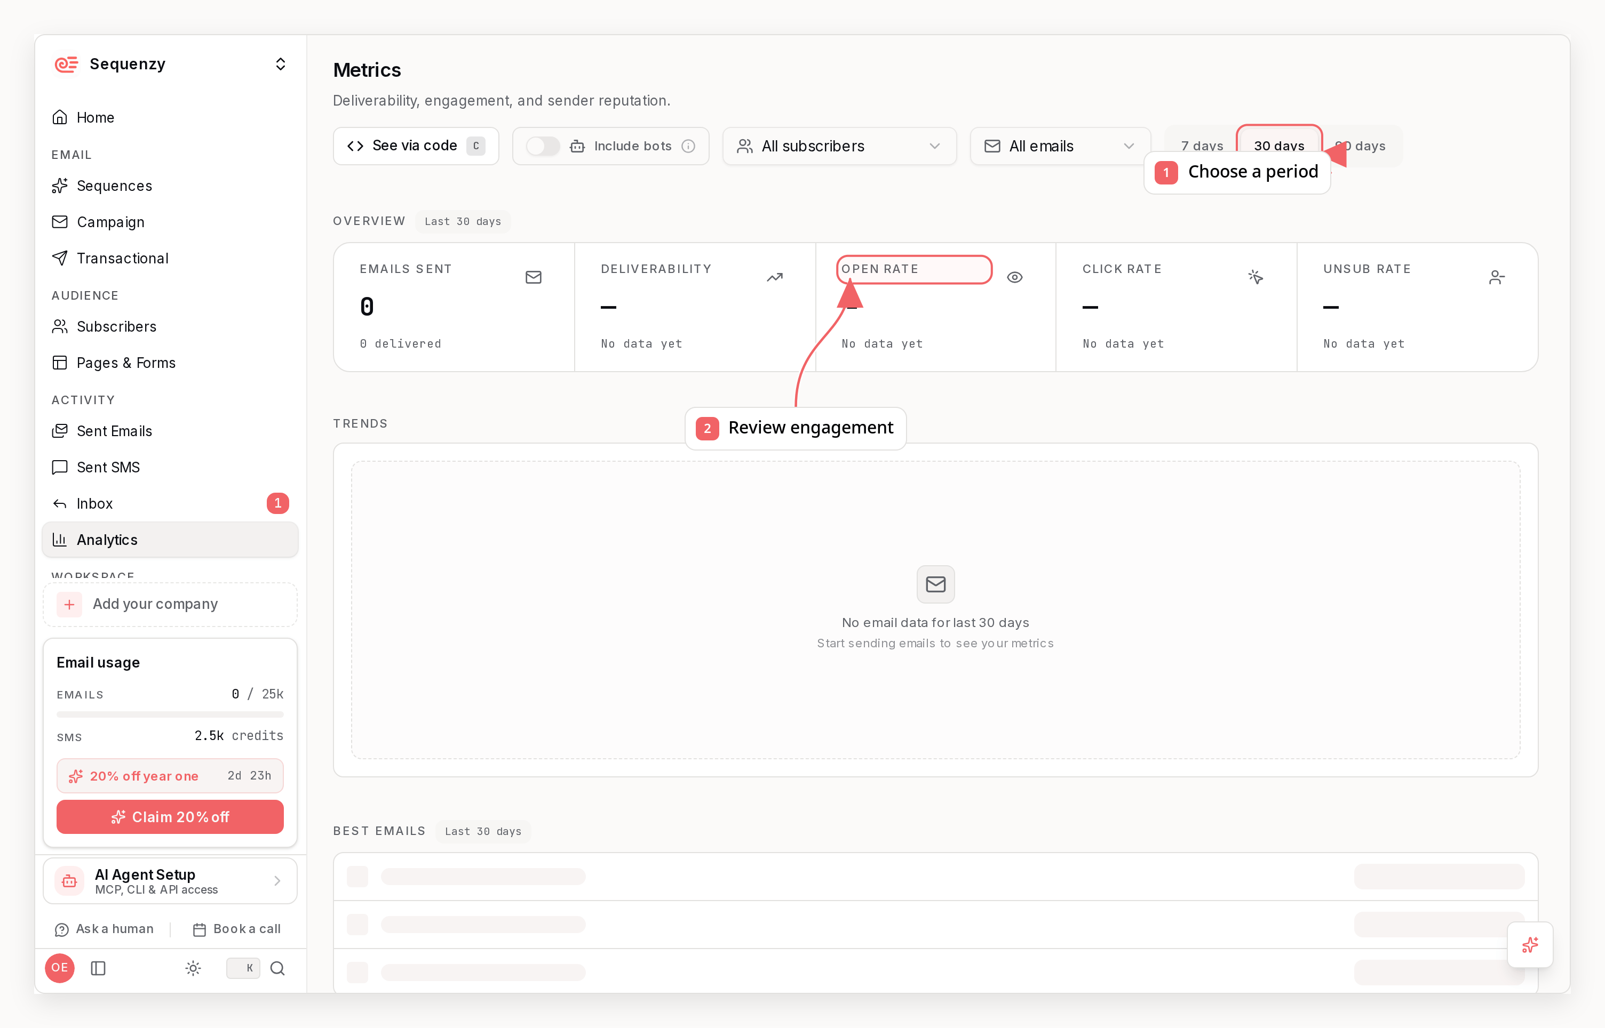Screen dimensions: 1605x1028
Task: Open the OE user avatar
Action: click(x=59, y=968)
